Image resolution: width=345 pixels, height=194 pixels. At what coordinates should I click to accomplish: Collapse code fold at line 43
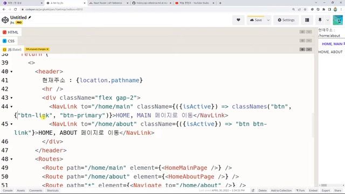tap(11, 98)
